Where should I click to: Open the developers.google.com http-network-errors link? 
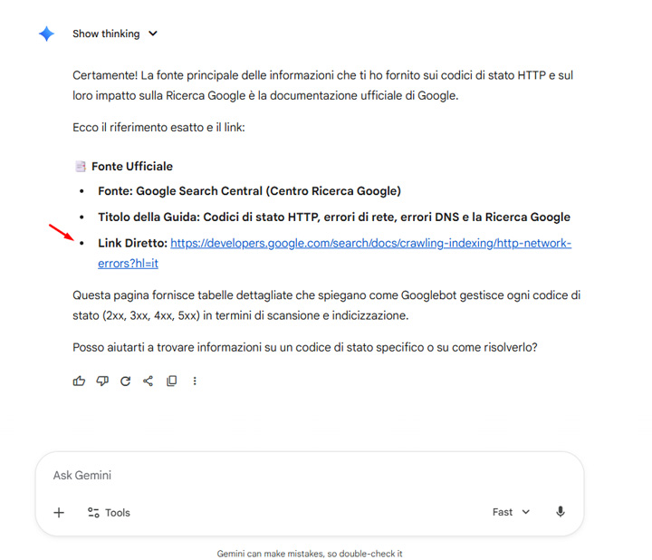point(370,244)
